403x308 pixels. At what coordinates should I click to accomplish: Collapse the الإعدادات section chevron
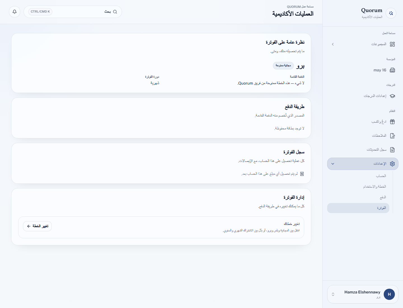point(333,164)
